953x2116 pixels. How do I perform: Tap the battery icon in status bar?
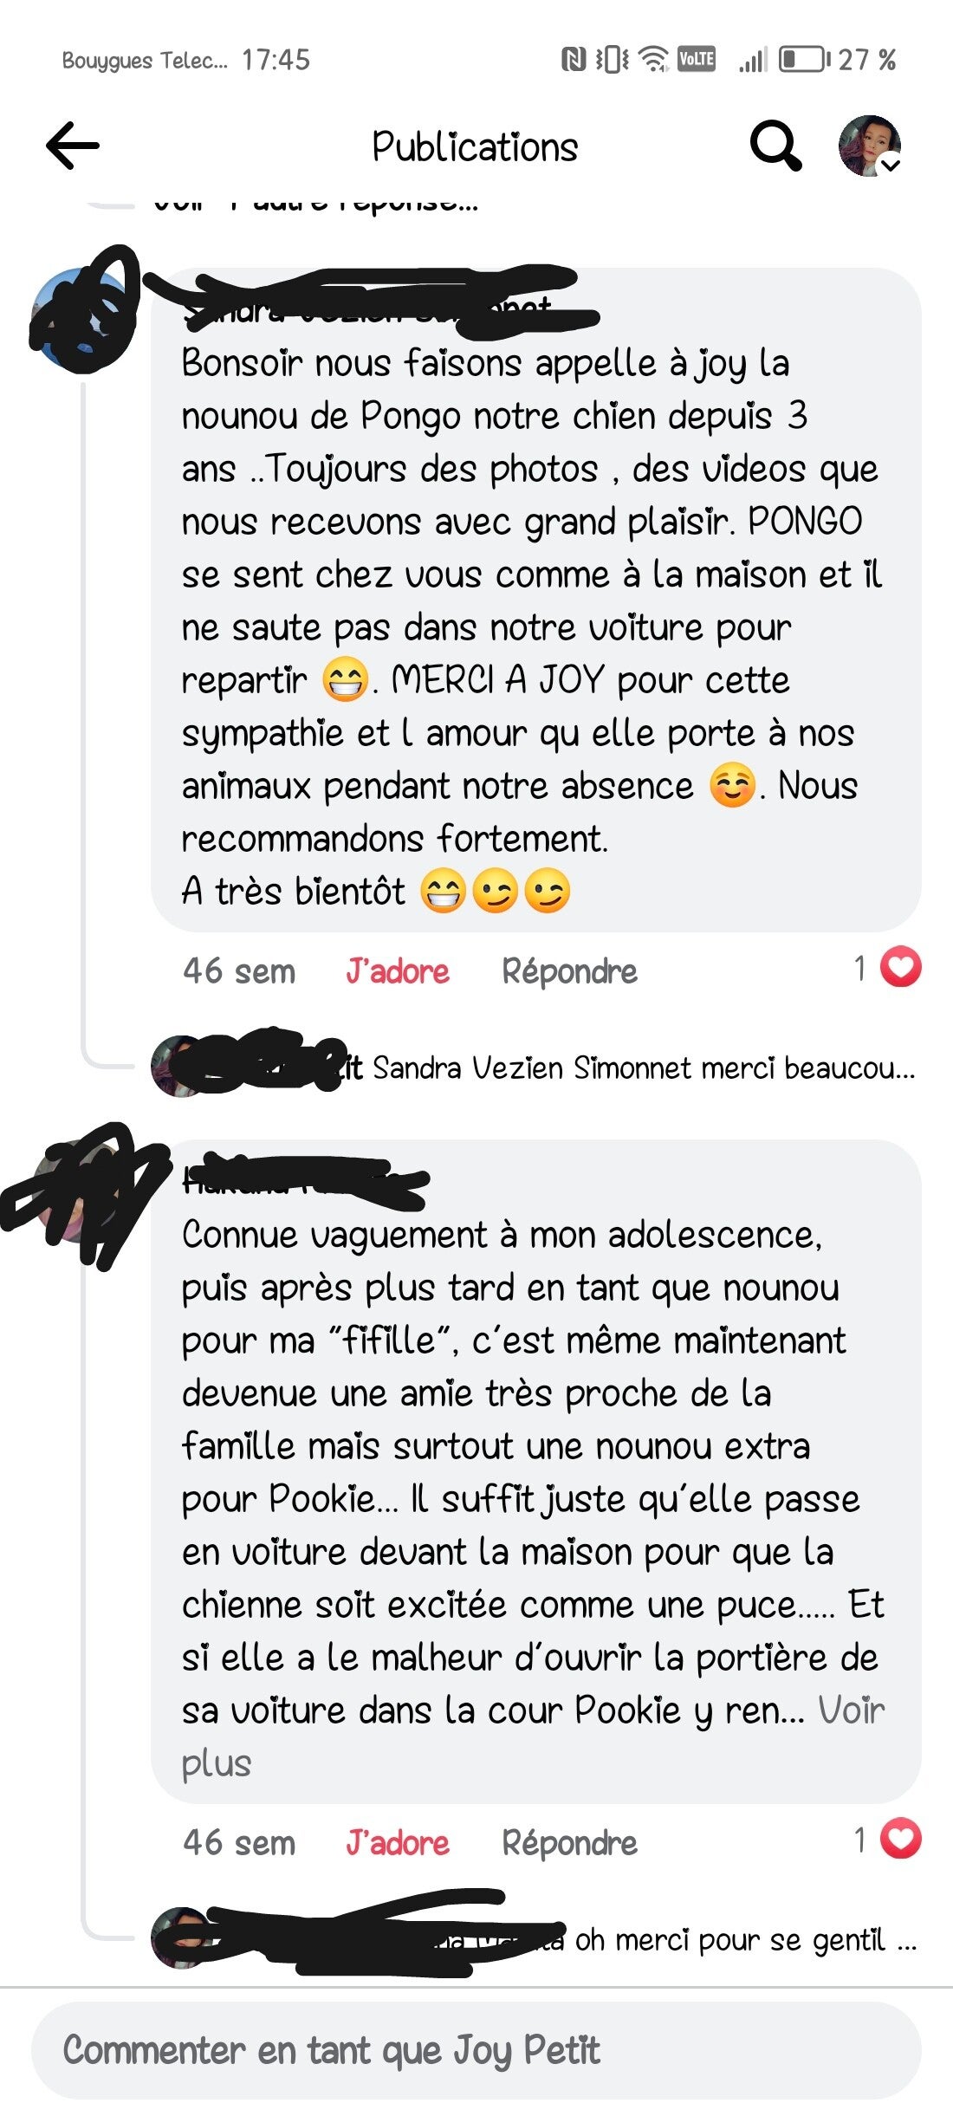coord(804,60)
